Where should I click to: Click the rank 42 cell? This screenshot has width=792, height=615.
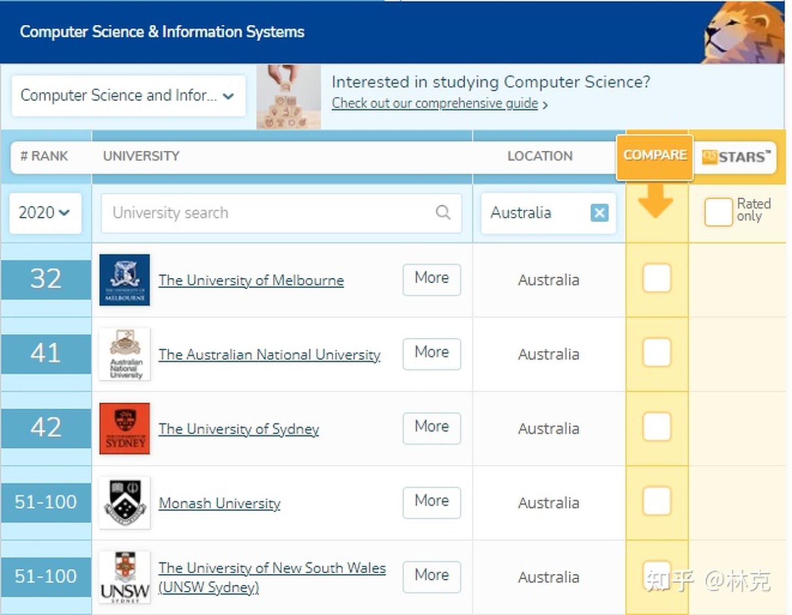click(x=46, y=428)
